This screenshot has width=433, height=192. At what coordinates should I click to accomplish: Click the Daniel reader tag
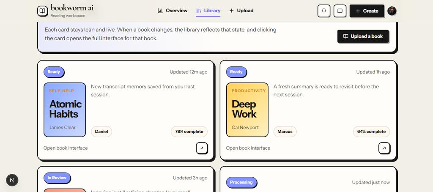tap(101, 132)
